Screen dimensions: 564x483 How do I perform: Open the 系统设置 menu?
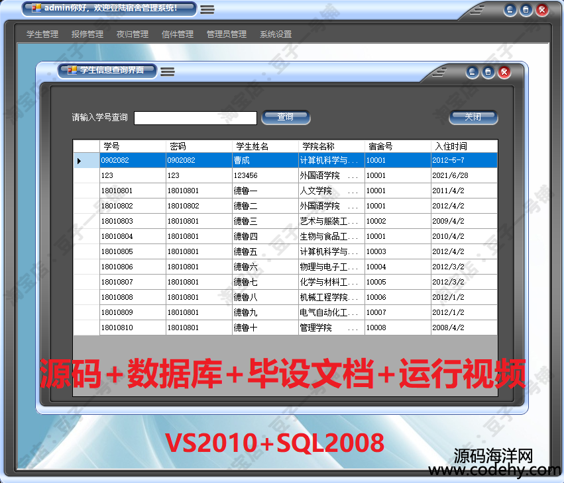pos(276,34)
